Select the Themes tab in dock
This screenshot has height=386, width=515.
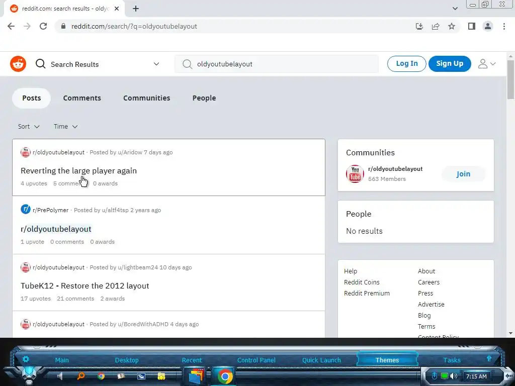coord(387,360)
